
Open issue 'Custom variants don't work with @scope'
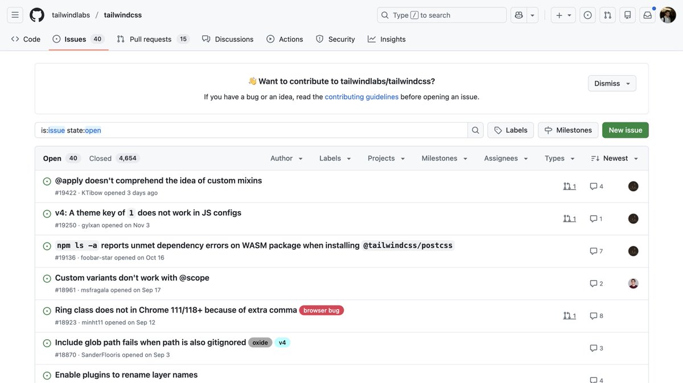(132, 278)
